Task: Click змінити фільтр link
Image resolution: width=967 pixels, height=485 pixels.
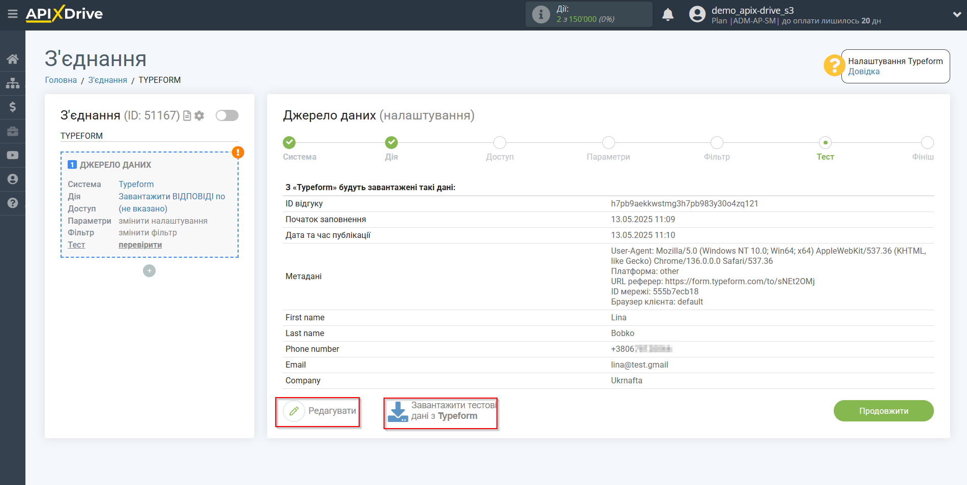Action: coord(148,232)
